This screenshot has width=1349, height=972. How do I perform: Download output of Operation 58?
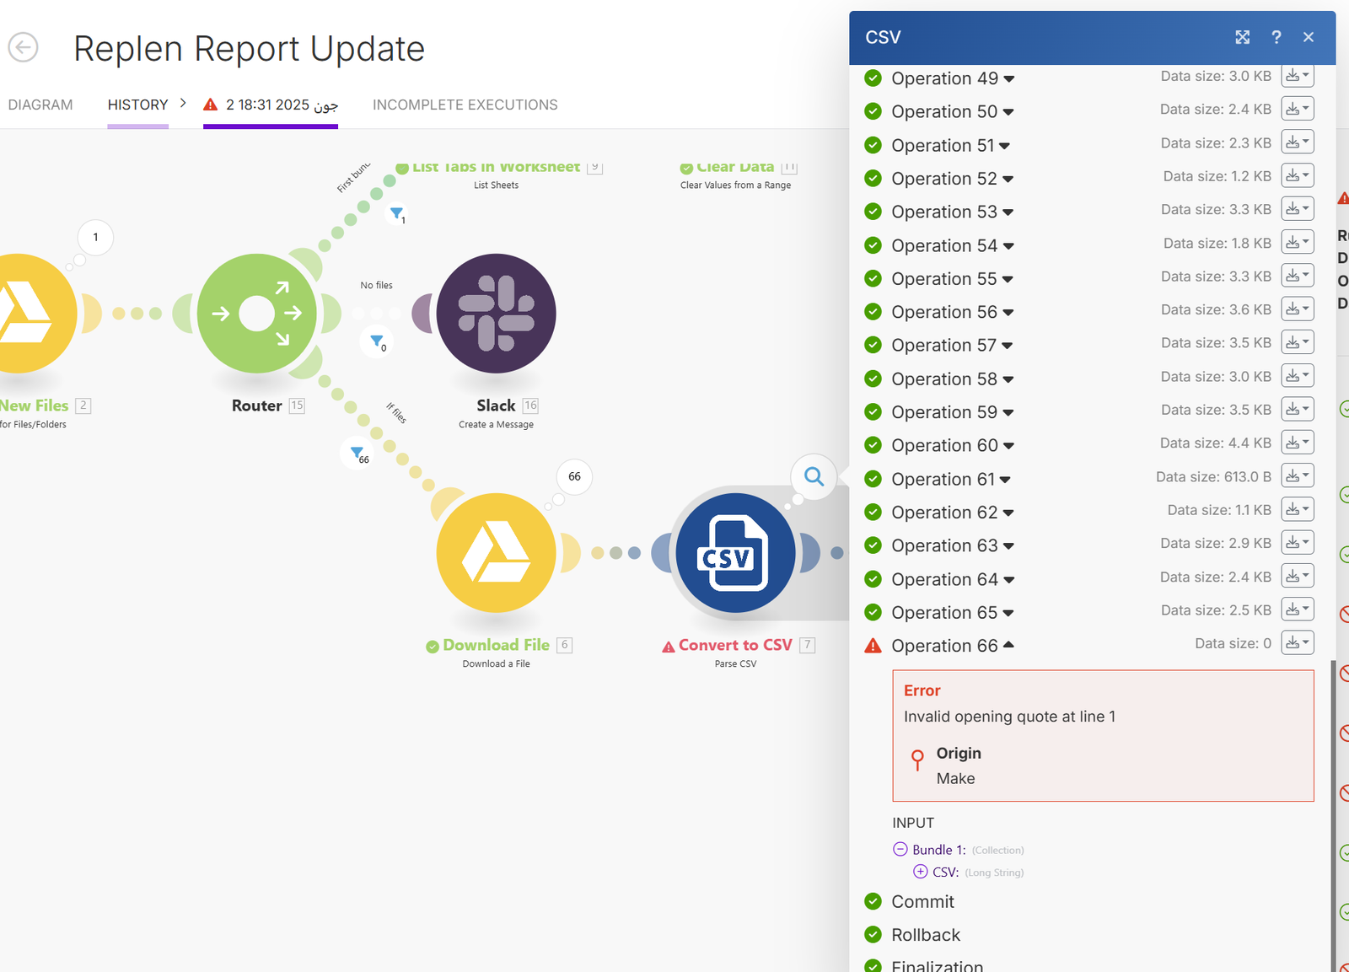click(x=1298, y=376)
